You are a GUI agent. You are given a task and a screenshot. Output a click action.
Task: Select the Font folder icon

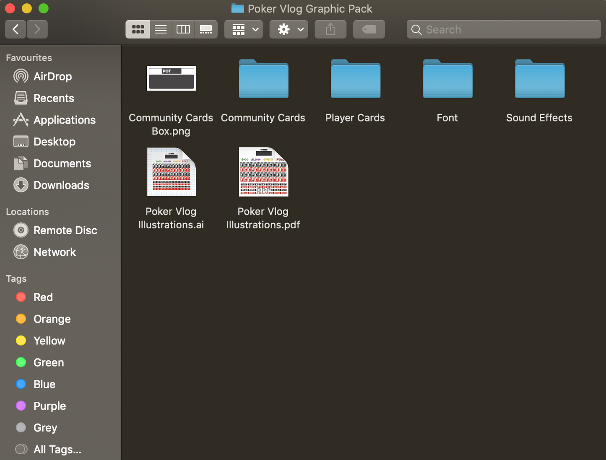pos(448,79)
